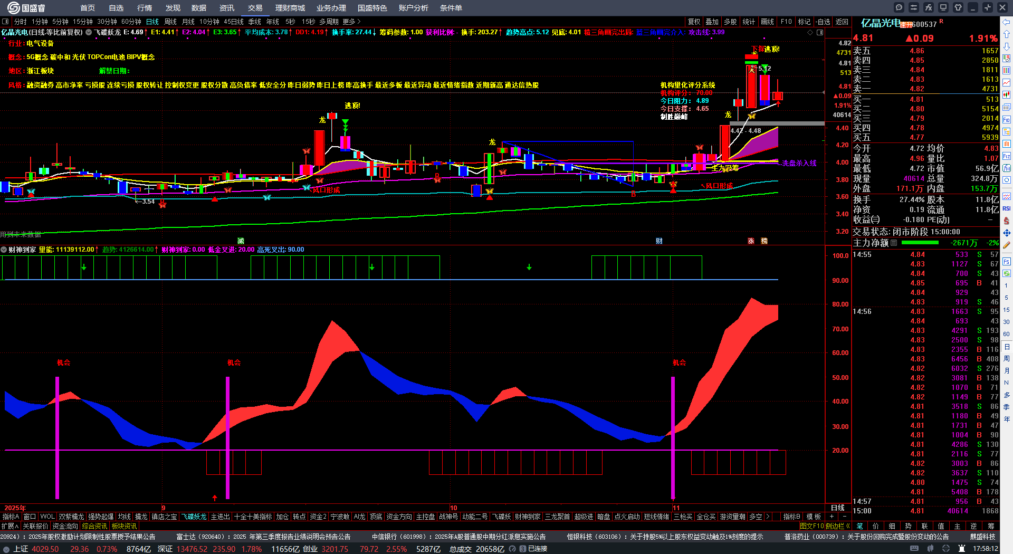Viewport: 1013px width, 554px height.
Task: Expand the index bar dropdown at bottom-left
Action: click(x=6, y=549)
